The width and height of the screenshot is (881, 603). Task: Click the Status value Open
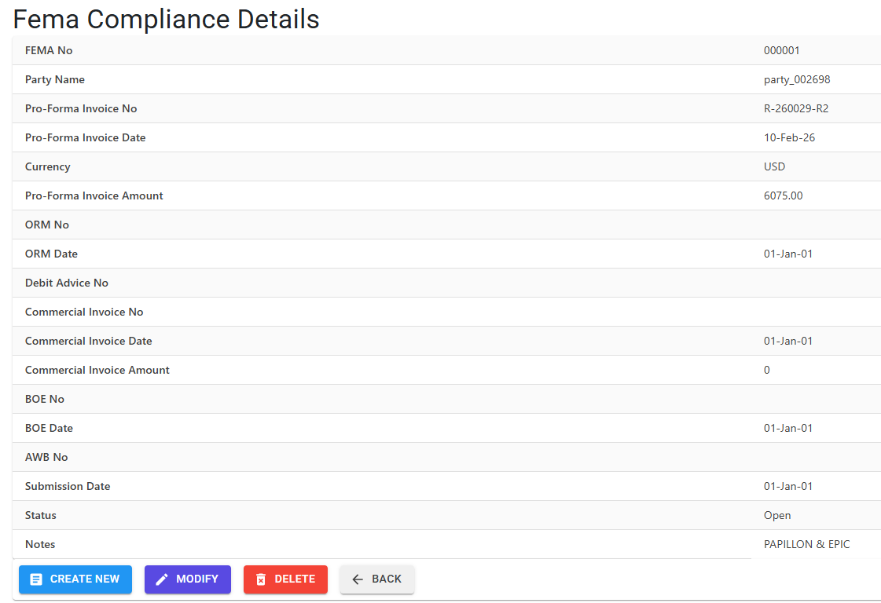point(777,515)
